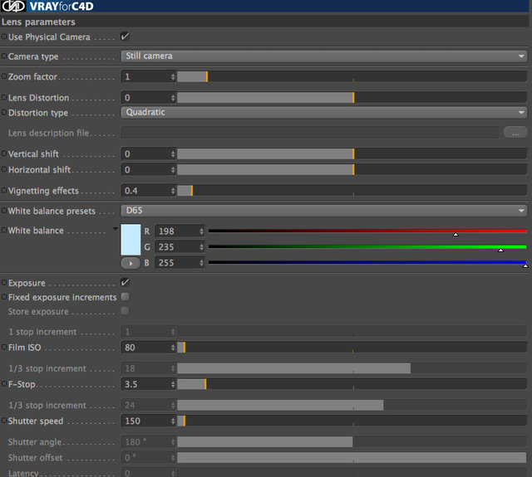Click the animation dot beside Lens Distortion
The image size is (532, 477).
4,98
